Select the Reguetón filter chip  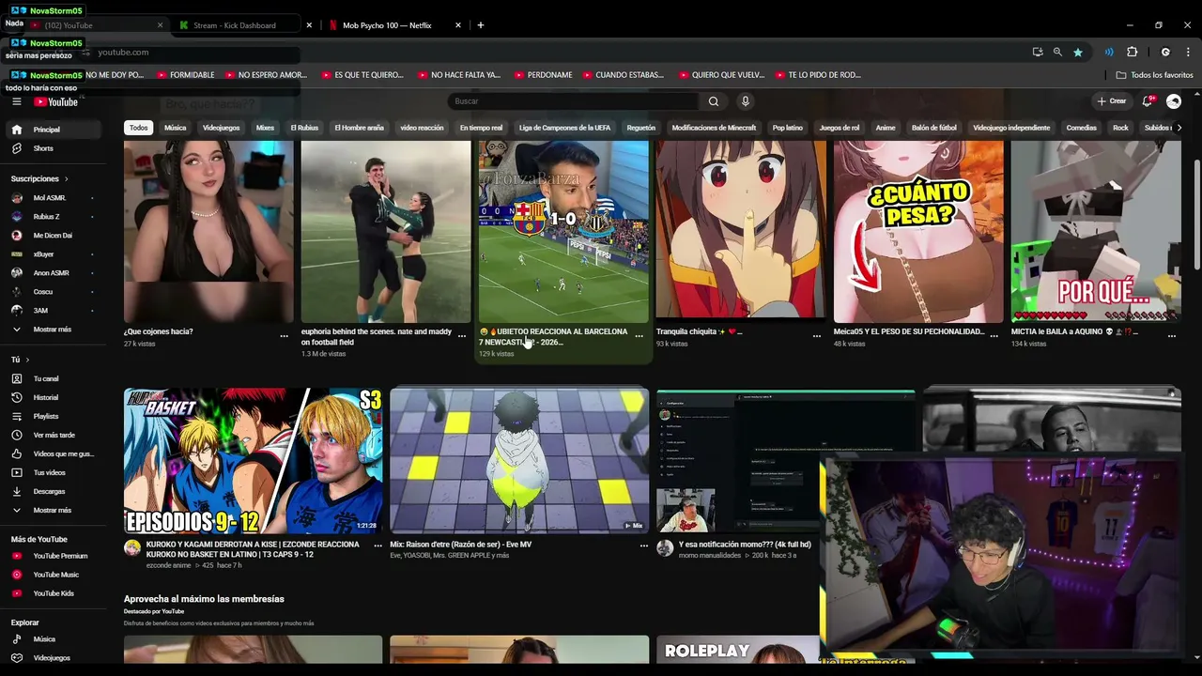click(x=641, y=128)
